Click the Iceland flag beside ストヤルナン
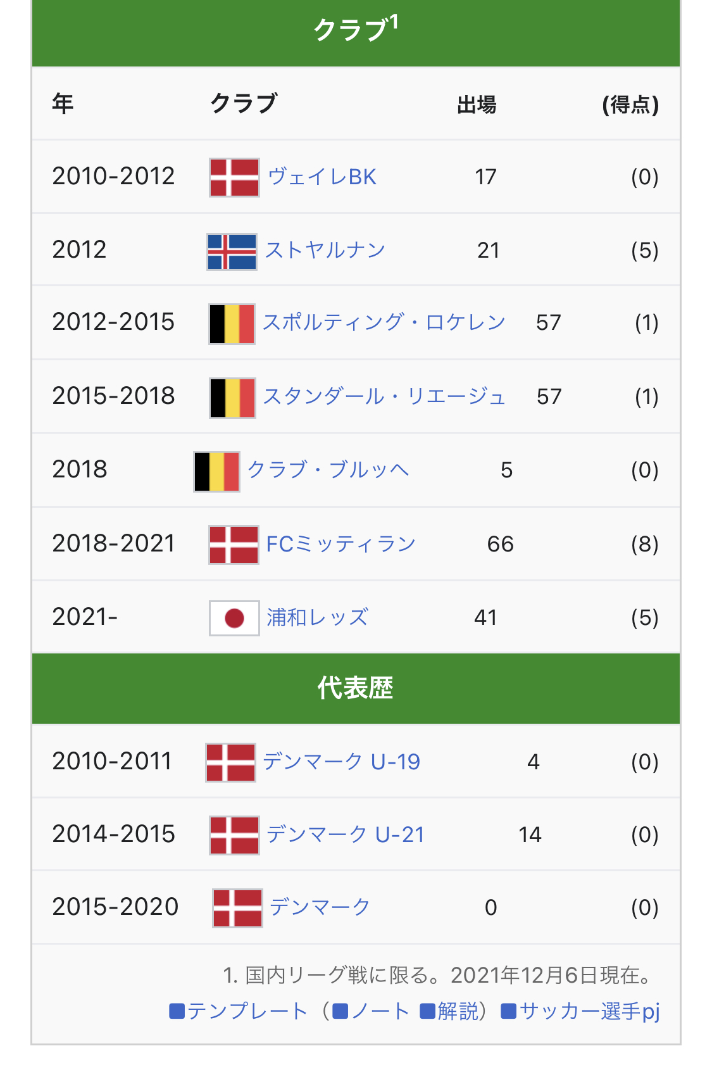 click(232, 251)
